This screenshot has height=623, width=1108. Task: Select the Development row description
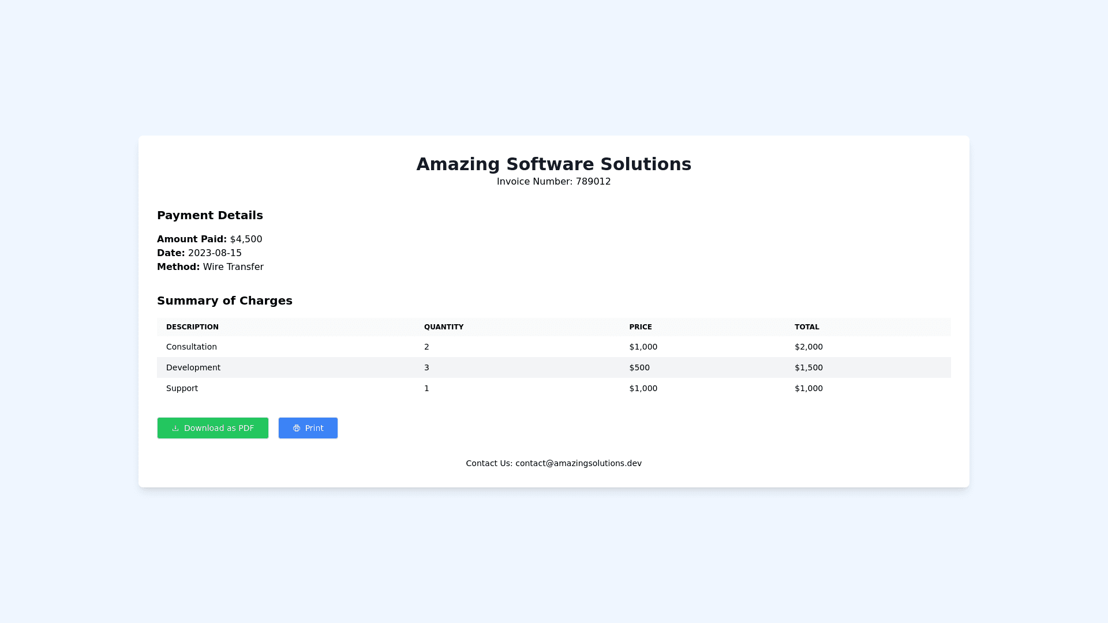[193, 367]
